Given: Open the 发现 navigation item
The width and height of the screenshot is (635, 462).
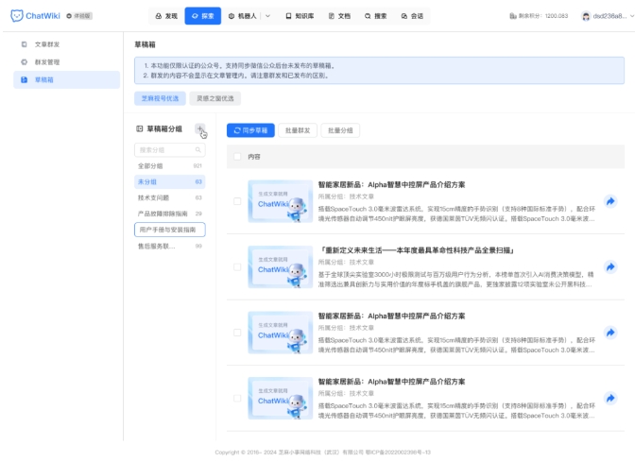Looking at the screenshot, I should coord(166,16).
